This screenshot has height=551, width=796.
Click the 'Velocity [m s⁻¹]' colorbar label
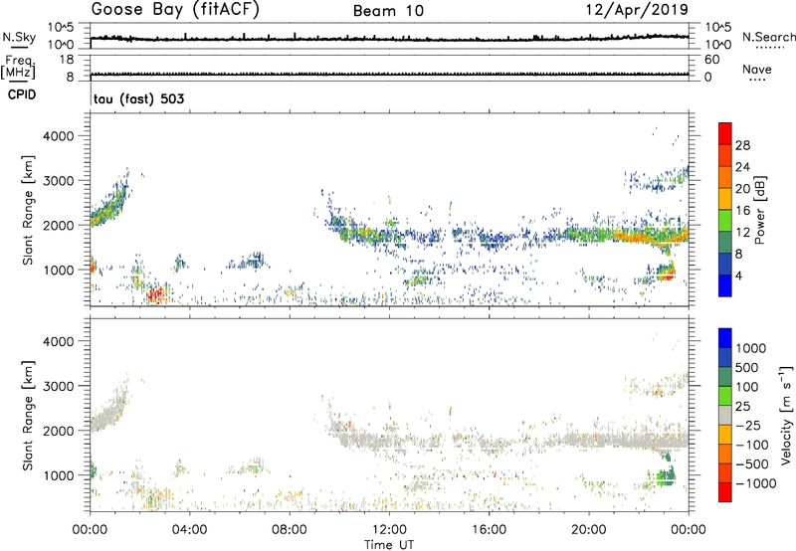pos(786,415)
